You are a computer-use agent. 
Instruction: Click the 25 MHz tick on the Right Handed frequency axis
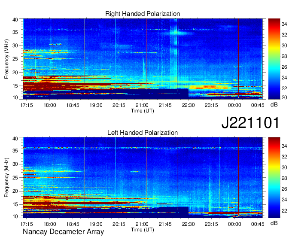click(15, 59)
